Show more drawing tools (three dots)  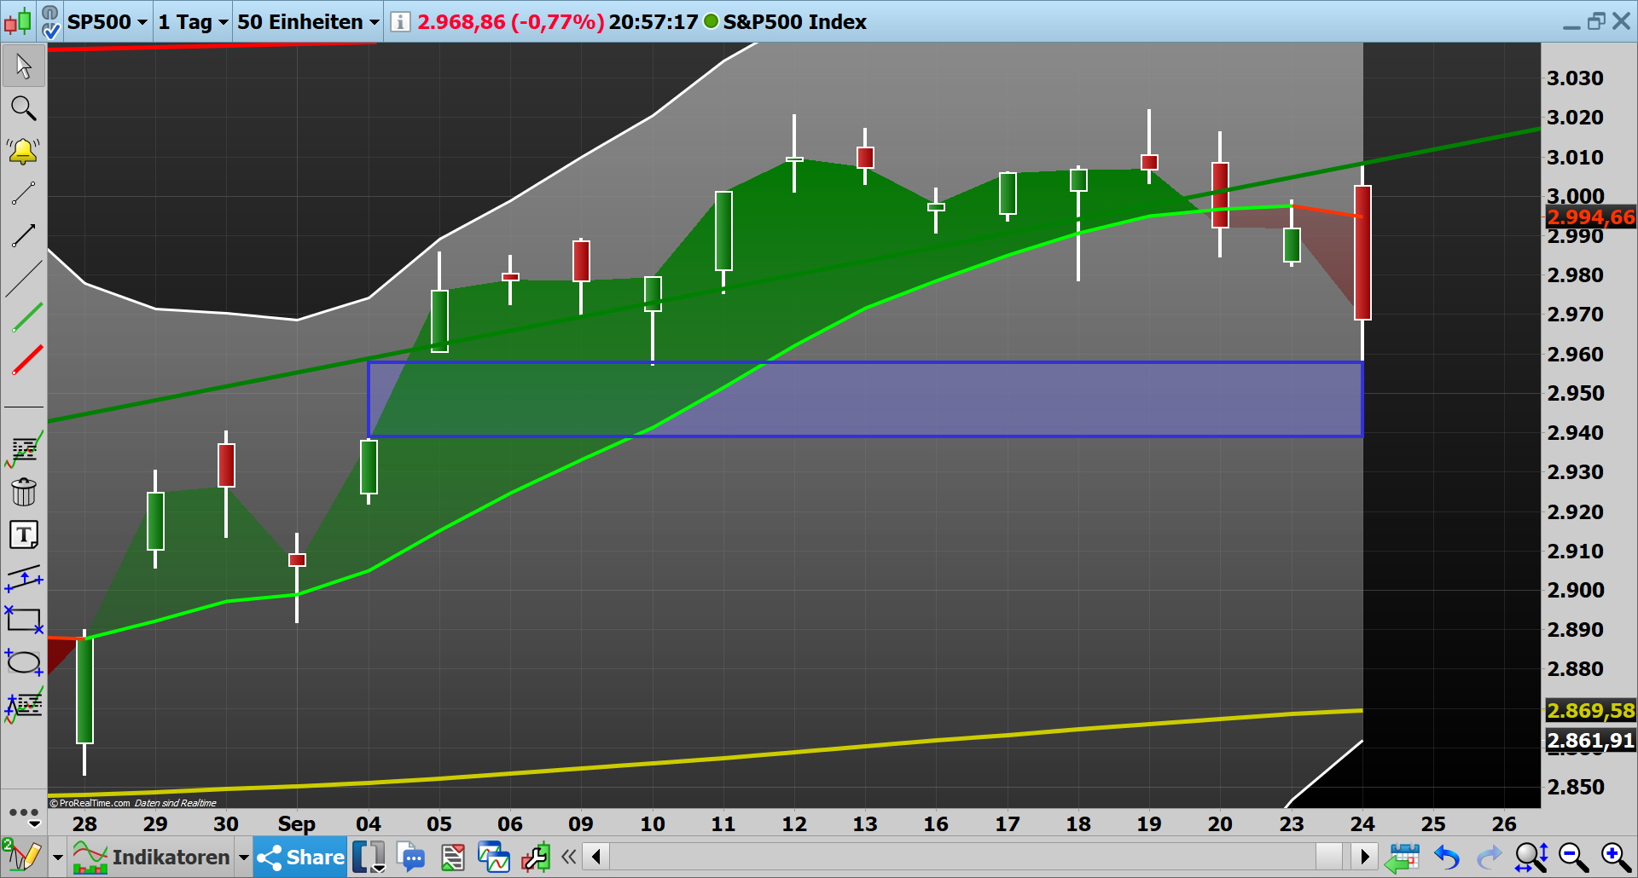24,812
